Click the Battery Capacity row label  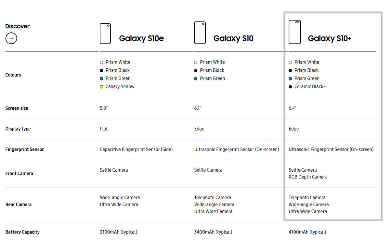click(x=22, y=232)
